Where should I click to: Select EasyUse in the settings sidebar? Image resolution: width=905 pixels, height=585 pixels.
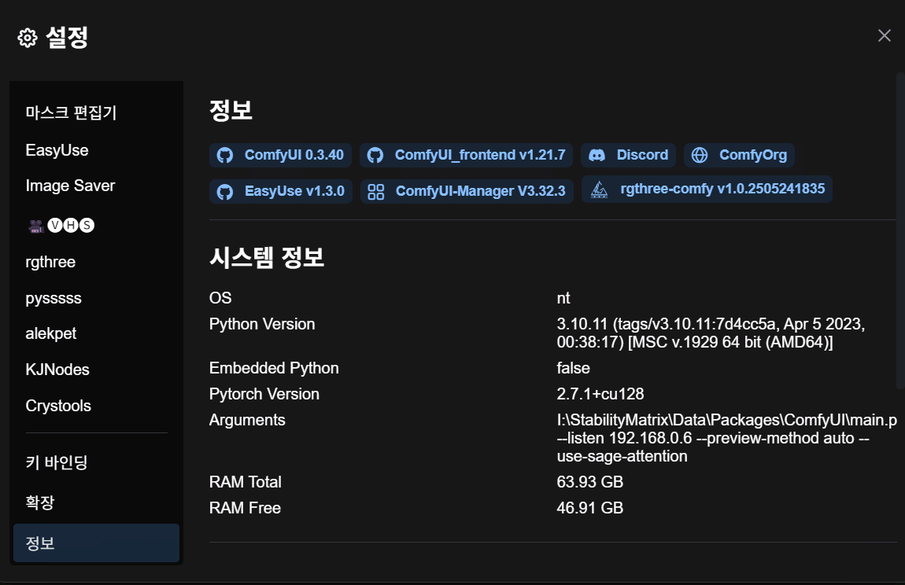point(57,150)
